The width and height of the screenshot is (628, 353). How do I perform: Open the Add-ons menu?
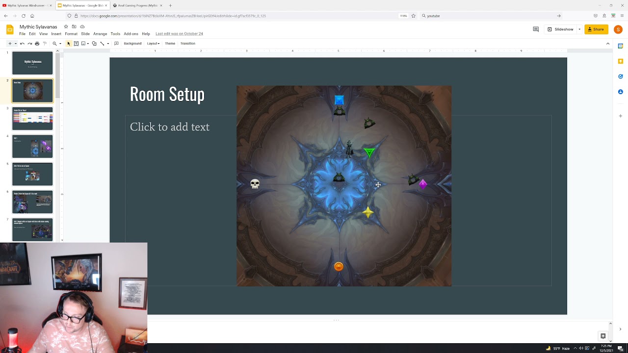pos(131,34)
